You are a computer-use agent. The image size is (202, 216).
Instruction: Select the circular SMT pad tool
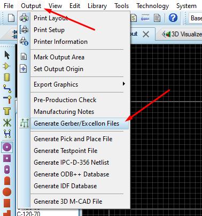(7, 192)
